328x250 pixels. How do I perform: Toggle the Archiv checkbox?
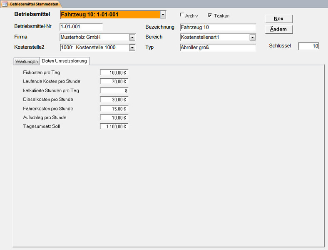click(x=182, y=15)
